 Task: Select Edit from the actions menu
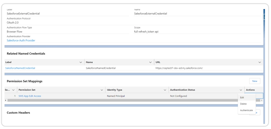242,97
